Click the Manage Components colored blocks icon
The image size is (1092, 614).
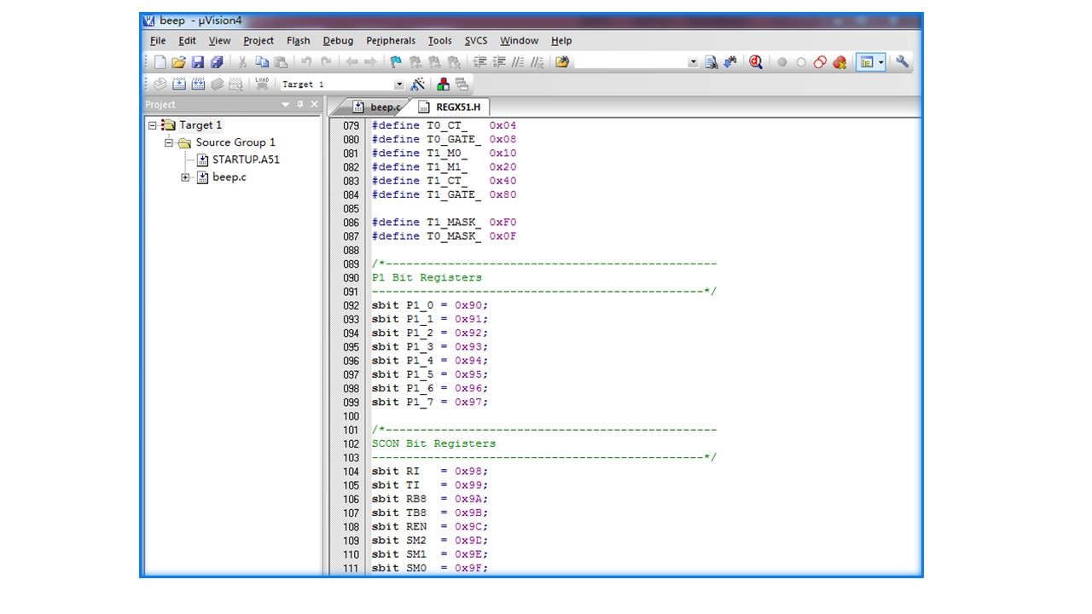(443, 84)
